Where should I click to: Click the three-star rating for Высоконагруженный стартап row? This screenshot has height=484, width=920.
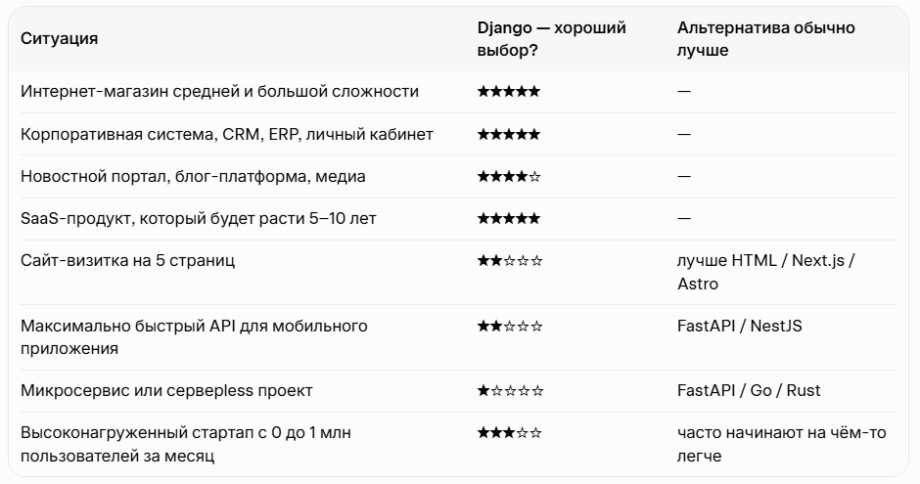tap(509, 433)
